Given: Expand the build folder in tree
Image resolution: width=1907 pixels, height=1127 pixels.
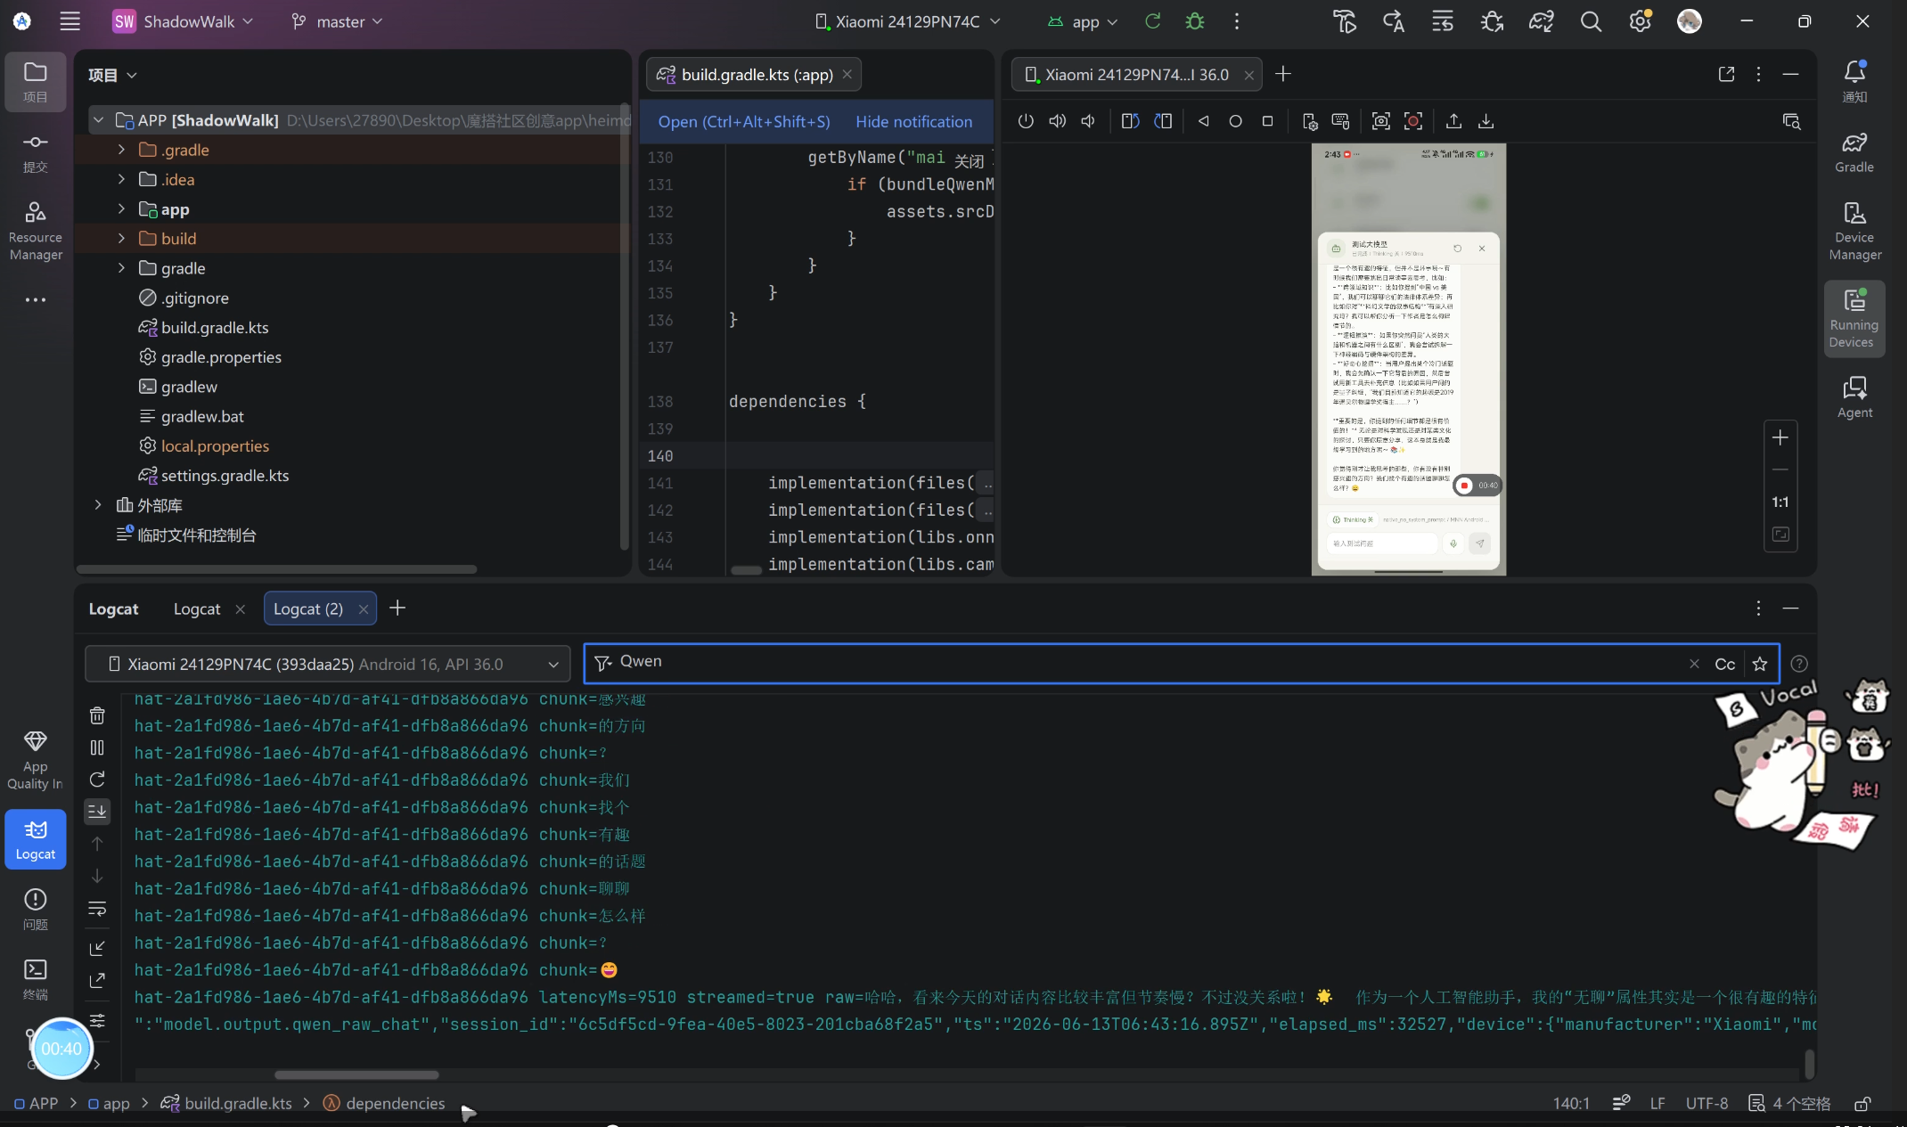Looking at the screenshot, I should click(x=121, y=239).
